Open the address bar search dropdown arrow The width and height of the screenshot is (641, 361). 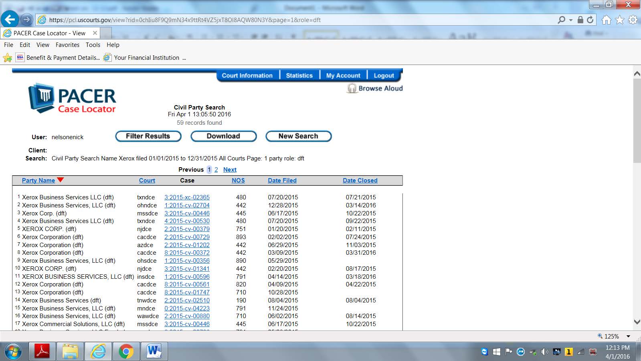click(571, 20)
